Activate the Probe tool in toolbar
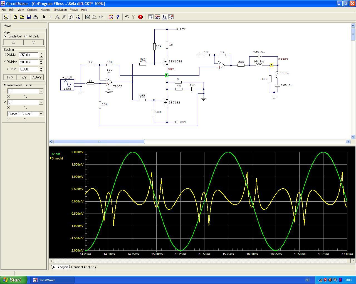 [x=71, y=17]
